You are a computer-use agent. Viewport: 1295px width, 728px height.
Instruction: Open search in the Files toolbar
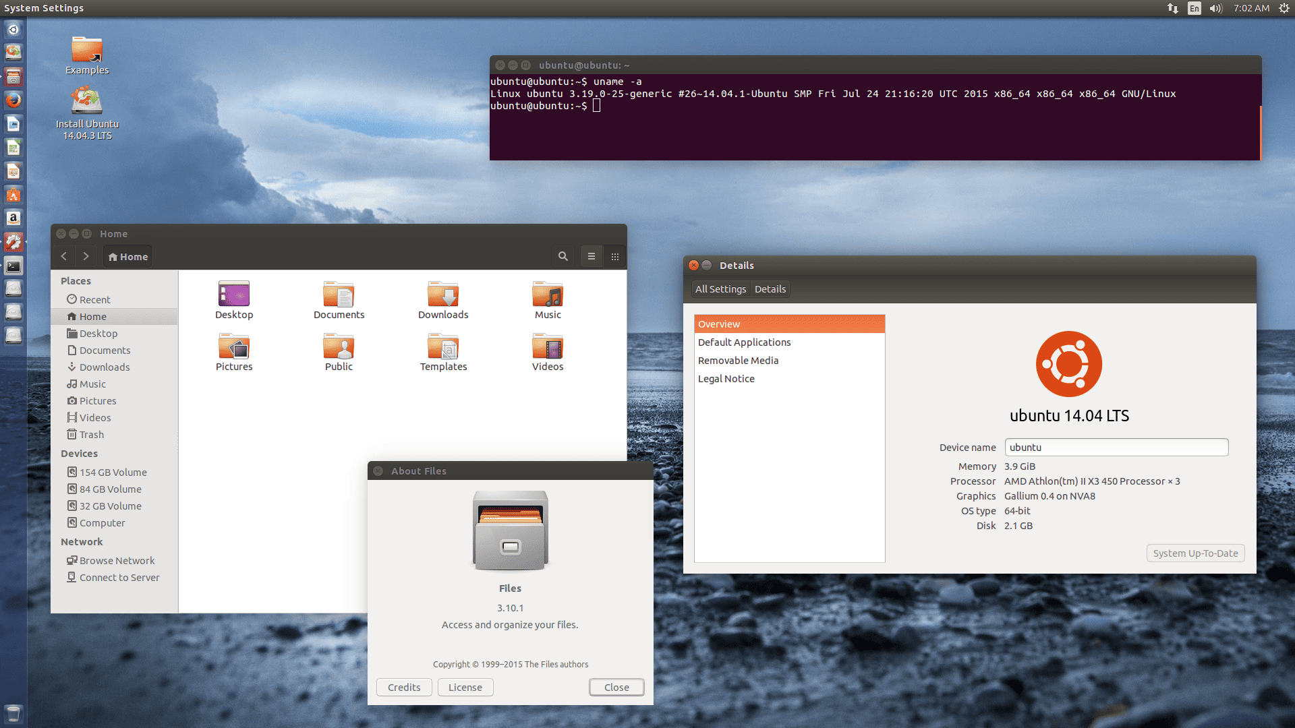pyautogui.click(x=563, y=256)
